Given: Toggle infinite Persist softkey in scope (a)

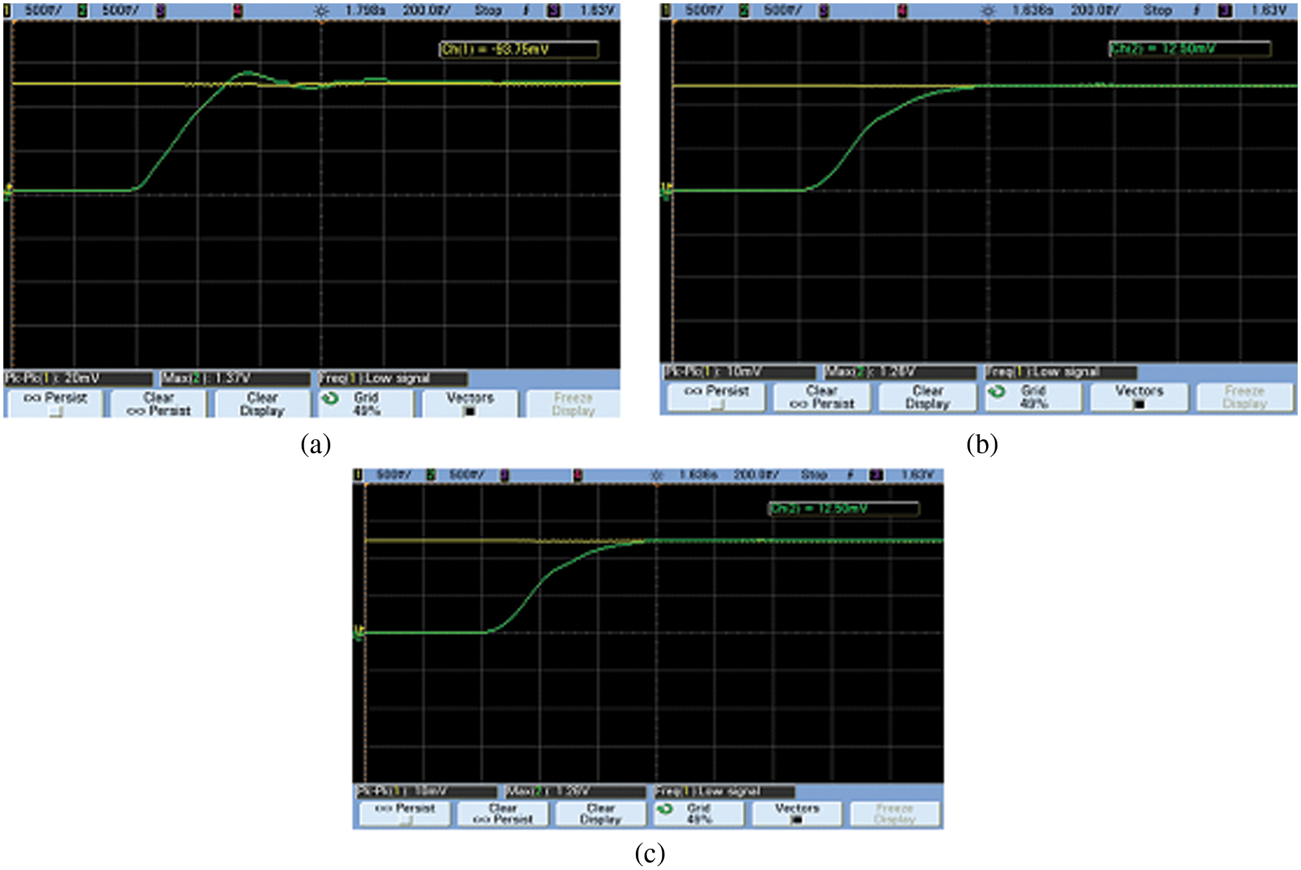Looking at the screenshot, I should point(55,404).
